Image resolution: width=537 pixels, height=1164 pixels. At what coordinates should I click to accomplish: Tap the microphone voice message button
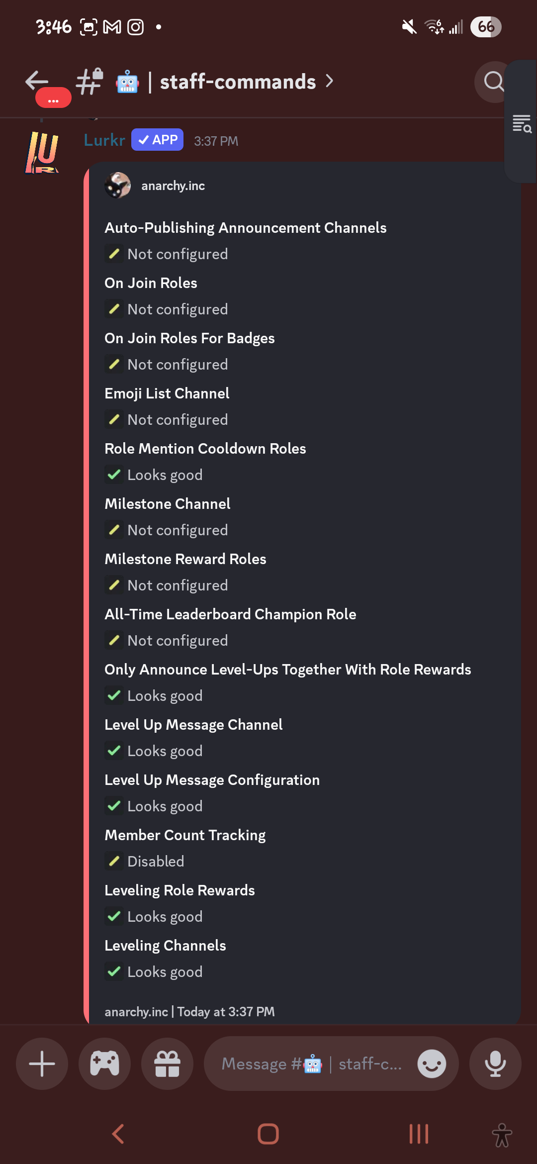click(495, 1064)
